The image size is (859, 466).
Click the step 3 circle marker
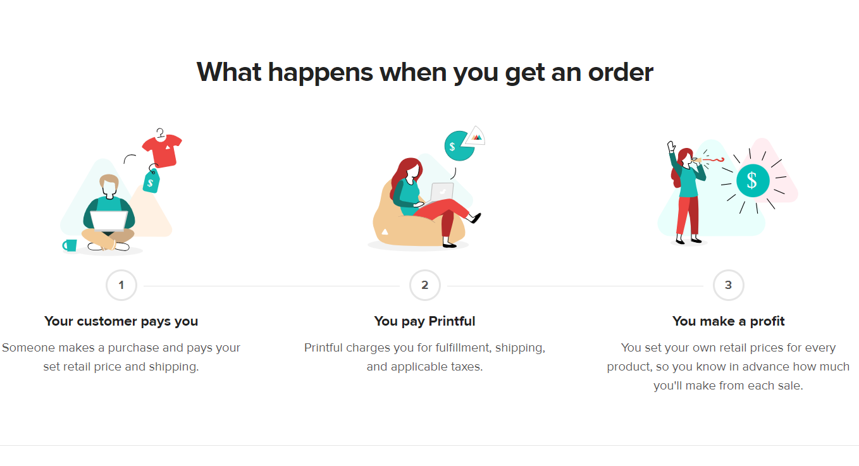729,285
